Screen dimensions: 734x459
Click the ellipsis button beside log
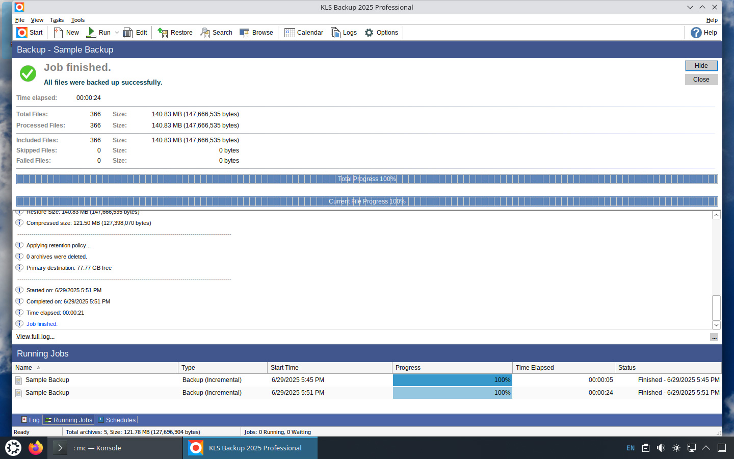[x=714, y=337]
